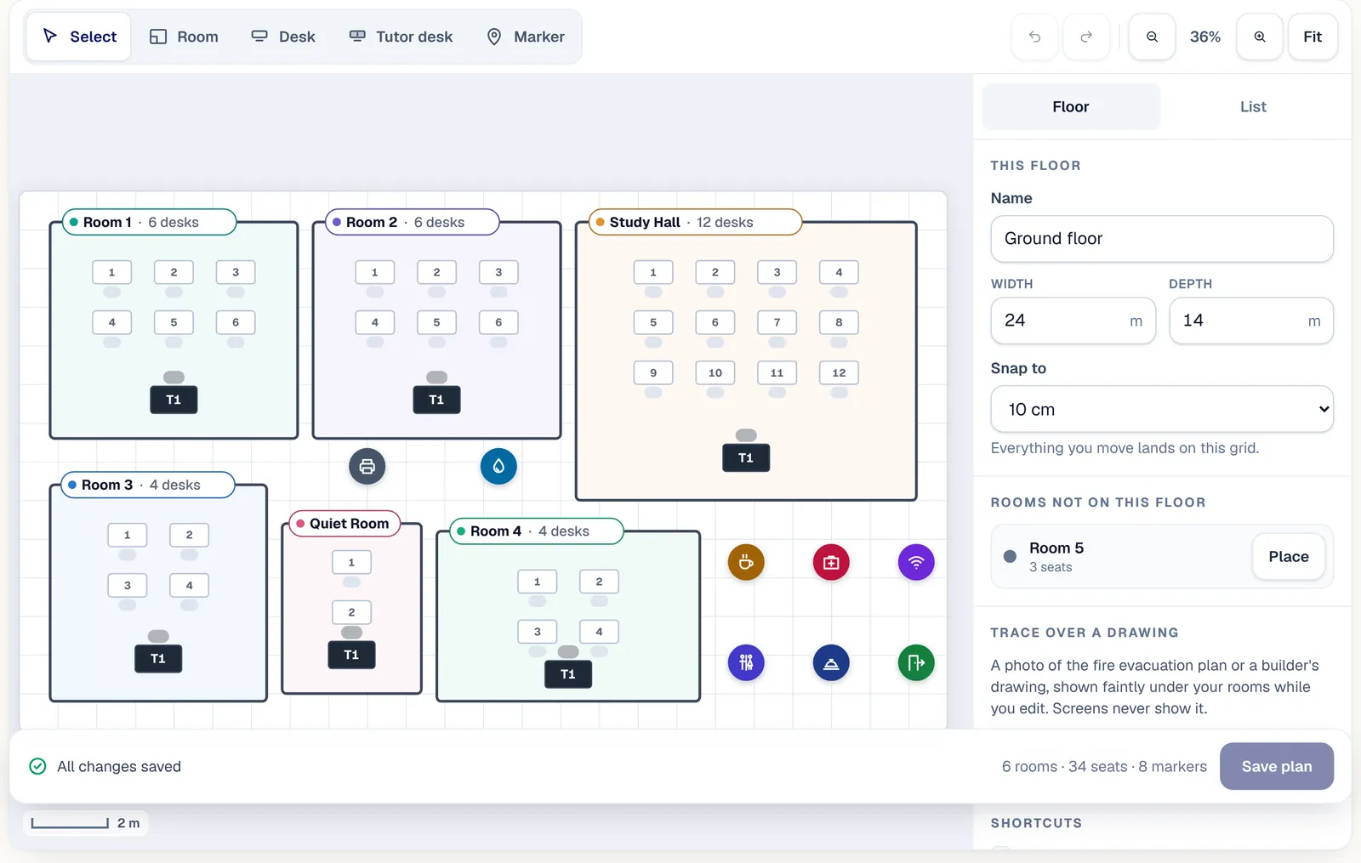Open the Snap to dropdown
The height and width of the screenshot is (863, 1361).
coord(1162,409)
